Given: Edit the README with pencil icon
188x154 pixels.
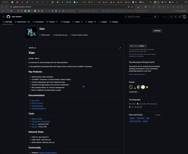Looking at the screenshot, I should pos(120,48).
